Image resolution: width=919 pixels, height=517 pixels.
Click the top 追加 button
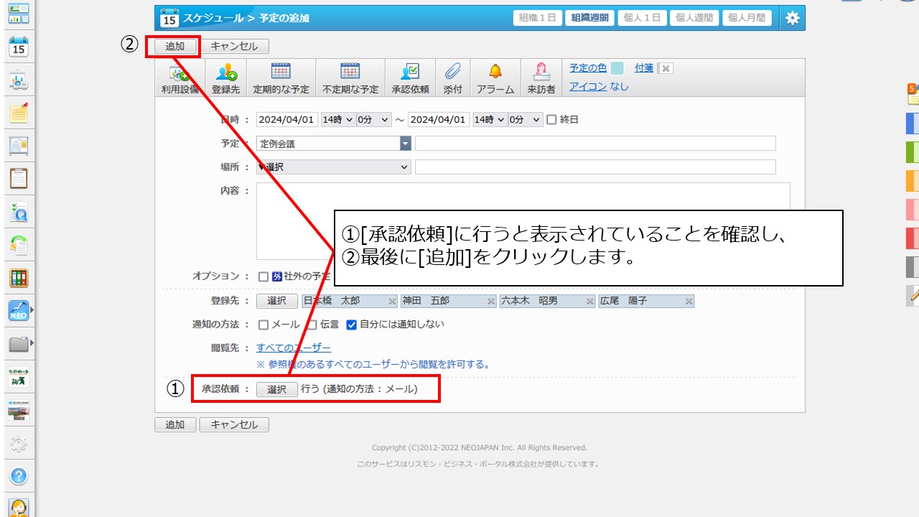tap(174, 47)
